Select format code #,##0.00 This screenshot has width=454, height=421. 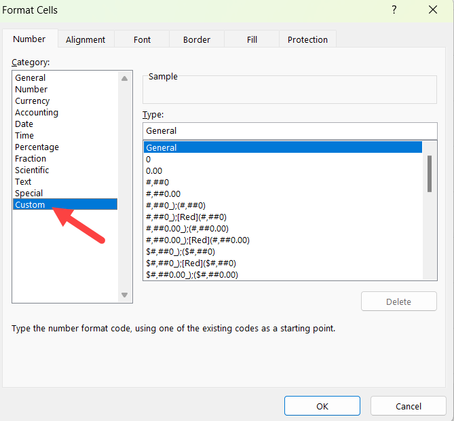(283, 194)
